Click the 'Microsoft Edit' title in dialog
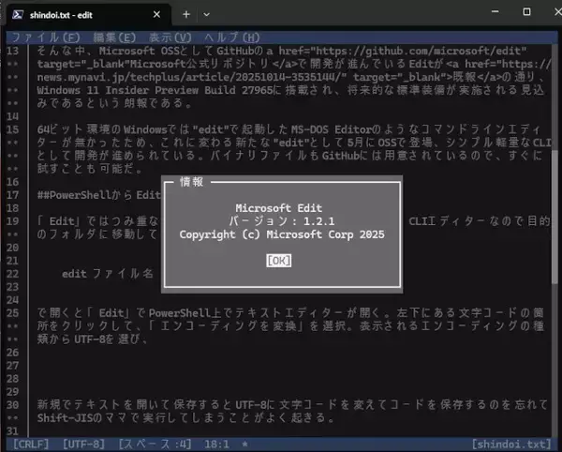The width and height of the screenshot is (562, 452). pyautogui.click(x=279, y=208)
